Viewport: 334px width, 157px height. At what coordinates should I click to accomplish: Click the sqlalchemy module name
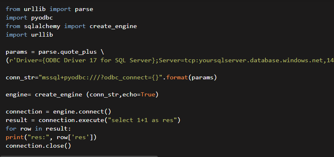42,26
